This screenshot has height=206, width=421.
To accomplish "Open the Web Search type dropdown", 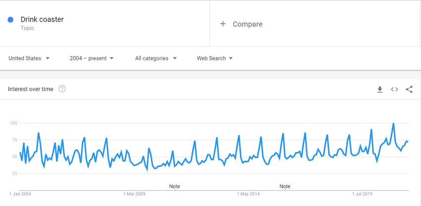I will pos(214,58).
